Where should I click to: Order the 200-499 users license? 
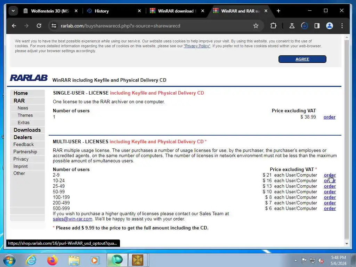[330, 203]
